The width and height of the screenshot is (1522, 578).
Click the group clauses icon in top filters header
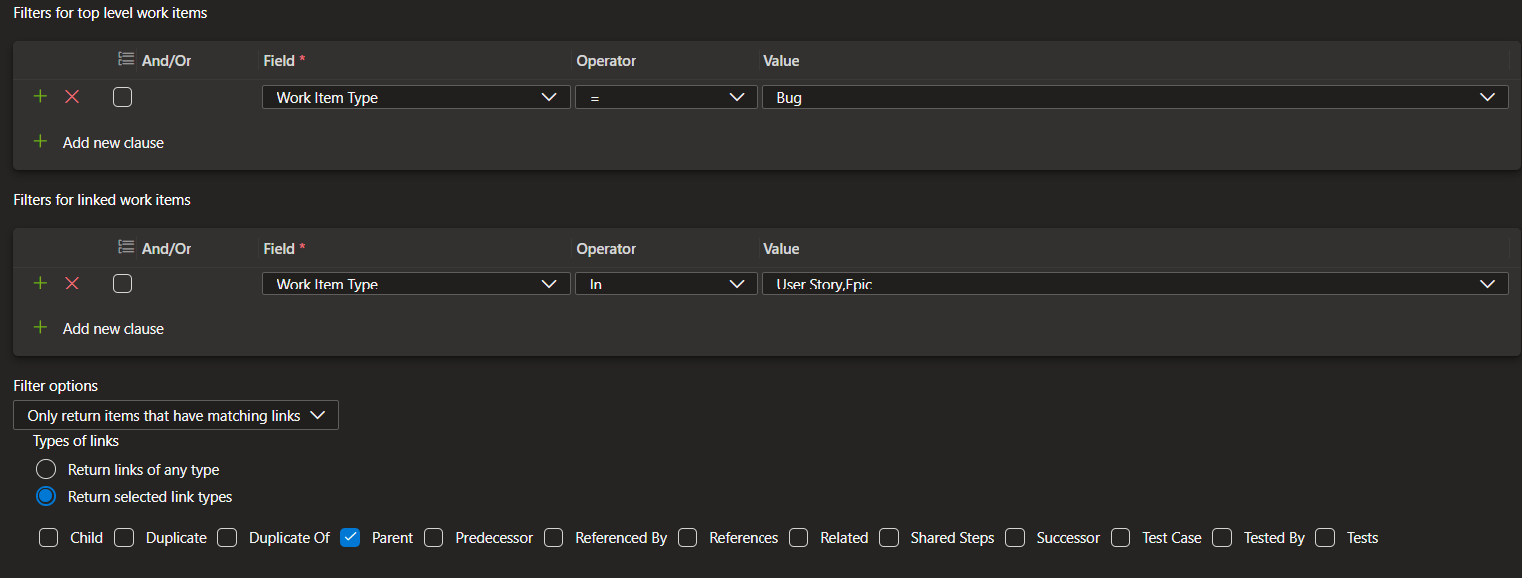point(126,60)
